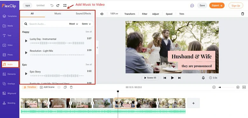This screenshot has height=118, width=248.
Task: Jump to previous scene
Action: pos(165,78)
